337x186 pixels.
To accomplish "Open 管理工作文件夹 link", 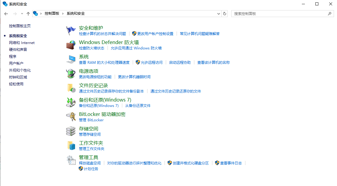I will [x=92, y=149].
